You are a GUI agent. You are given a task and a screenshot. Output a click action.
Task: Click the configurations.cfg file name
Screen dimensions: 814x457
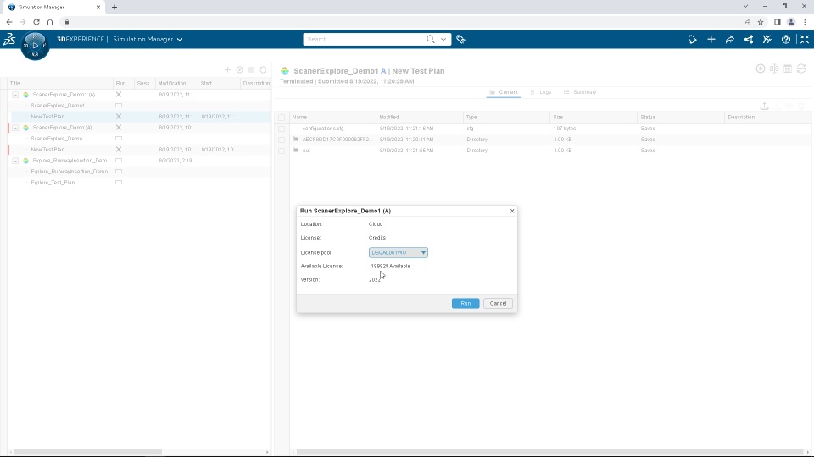coord(323,129)
